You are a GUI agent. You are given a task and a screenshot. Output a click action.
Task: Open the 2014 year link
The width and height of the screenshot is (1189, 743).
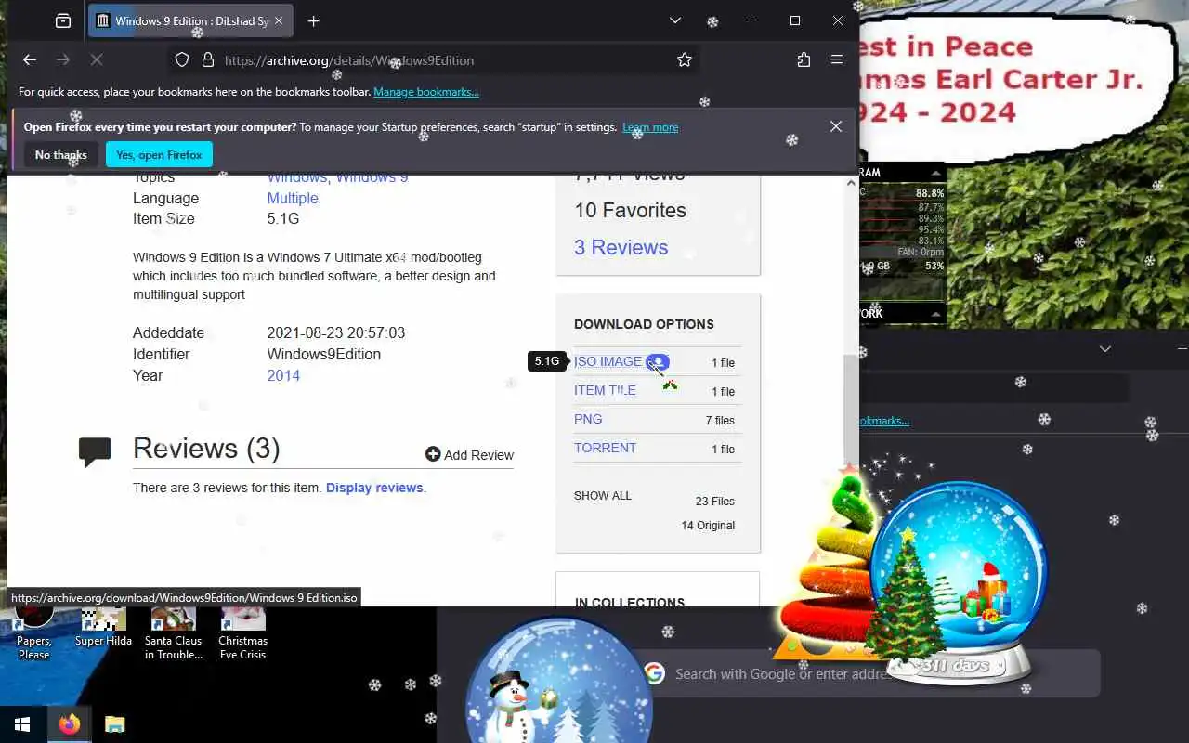(283, 375)
